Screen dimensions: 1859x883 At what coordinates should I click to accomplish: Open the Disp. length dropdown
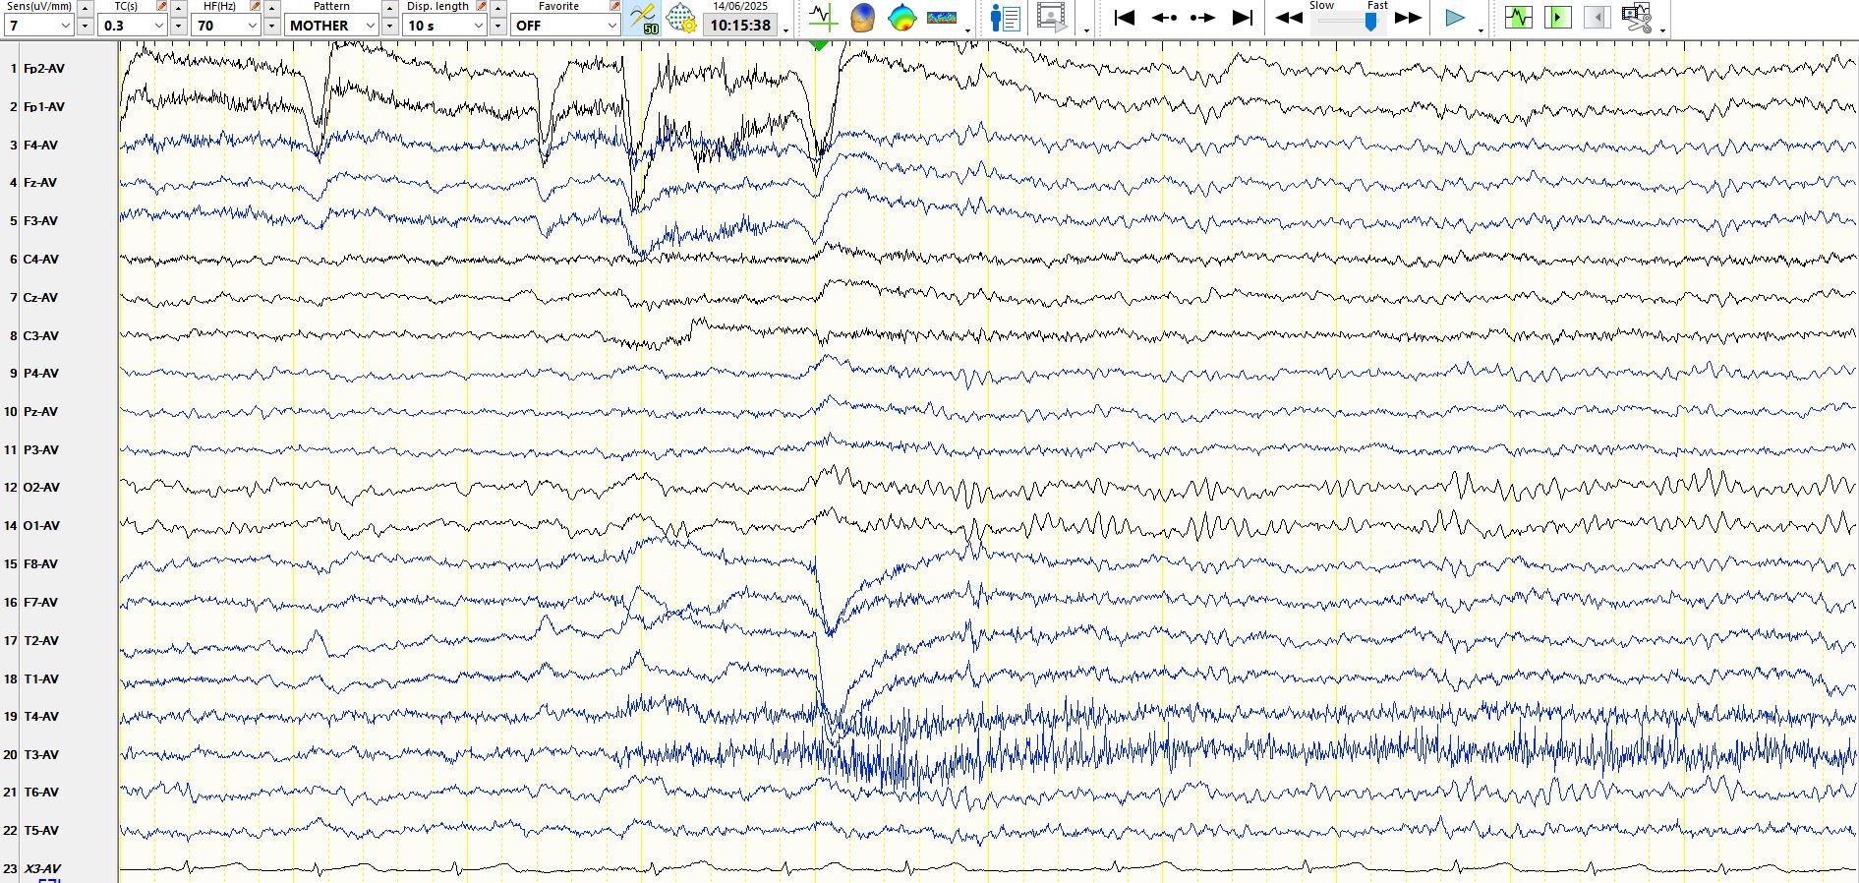pyautogui.click(x=445, y=26)
